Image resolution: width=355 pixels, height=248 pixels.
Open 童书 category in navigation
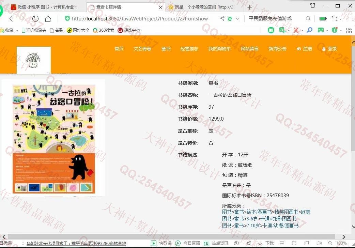pos(166,49)
